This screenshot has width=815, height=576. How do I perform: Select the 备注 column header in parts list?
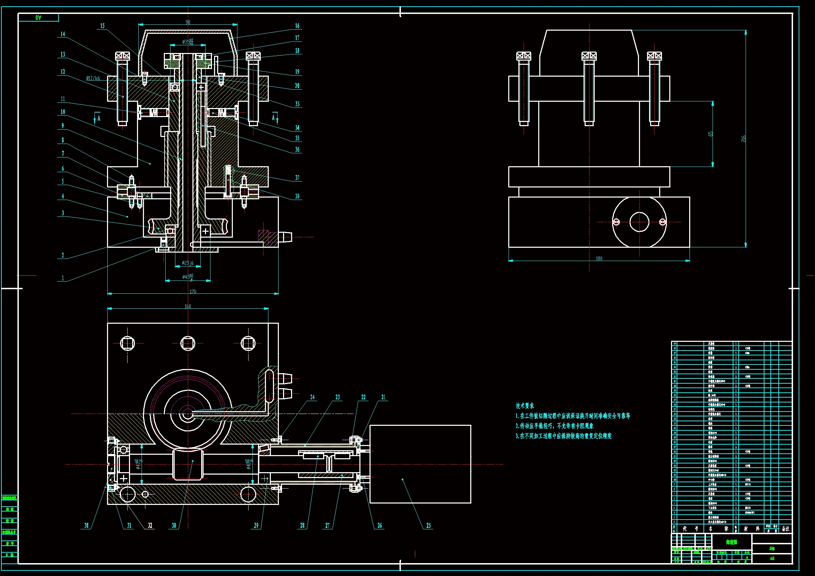tap(785, 529)
